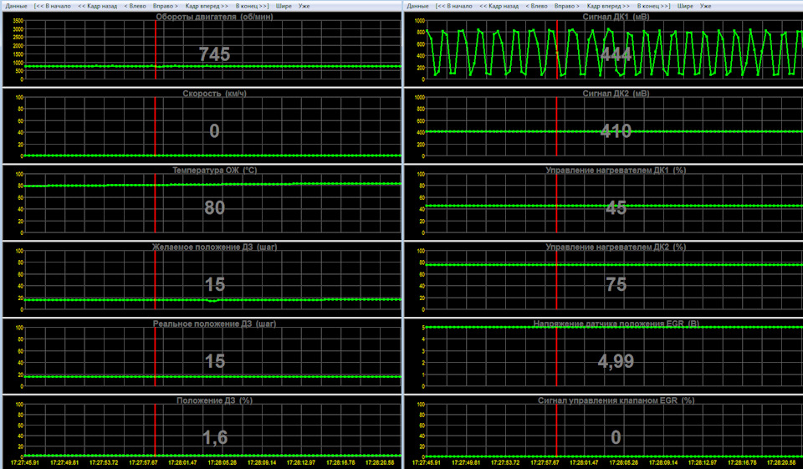Image resolution: width=803 pixels, height=469 pixels.
Task: Click 'Шире' in the right panel toolbar
Action: click(x=685, y=6)
